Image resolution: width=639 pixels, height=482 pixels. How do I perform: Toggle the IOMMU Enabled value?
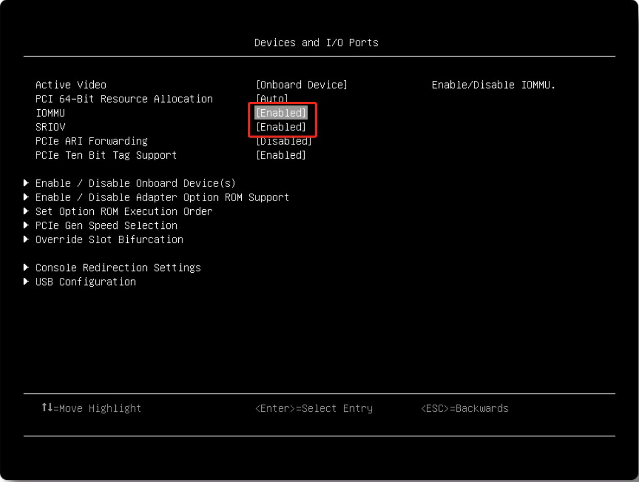281,113
